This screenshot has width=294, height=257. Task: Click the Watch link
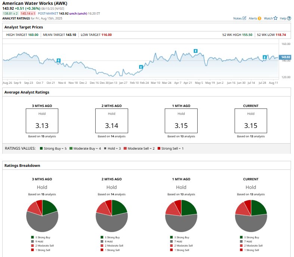click(268, 18)
